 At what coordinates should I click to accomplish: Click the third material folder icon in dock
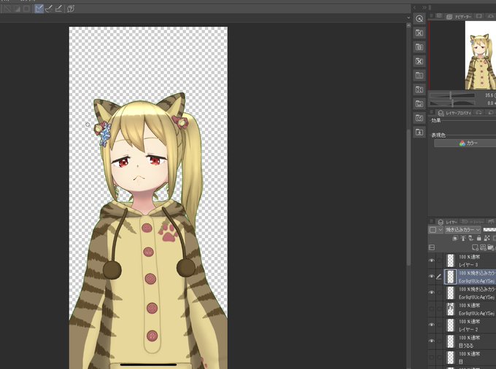pos(419,47)
